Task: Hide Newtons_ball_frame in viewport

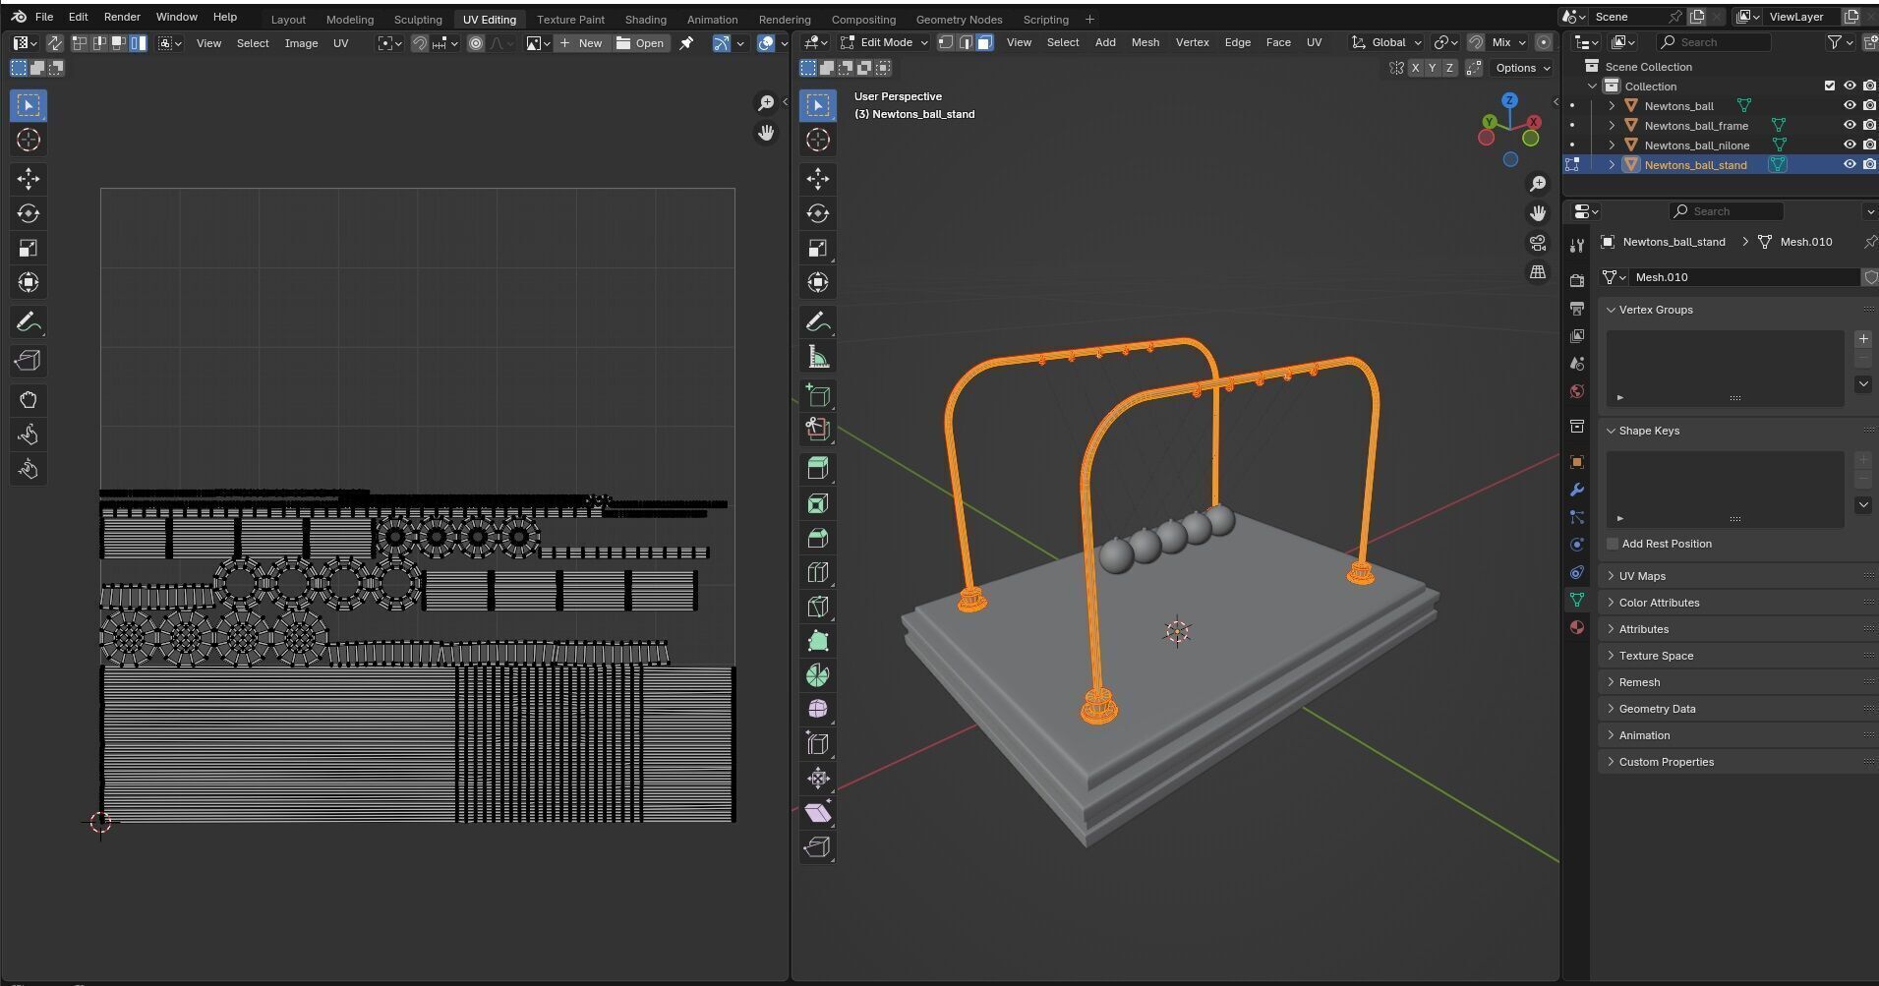Action: coord(1849,126)
